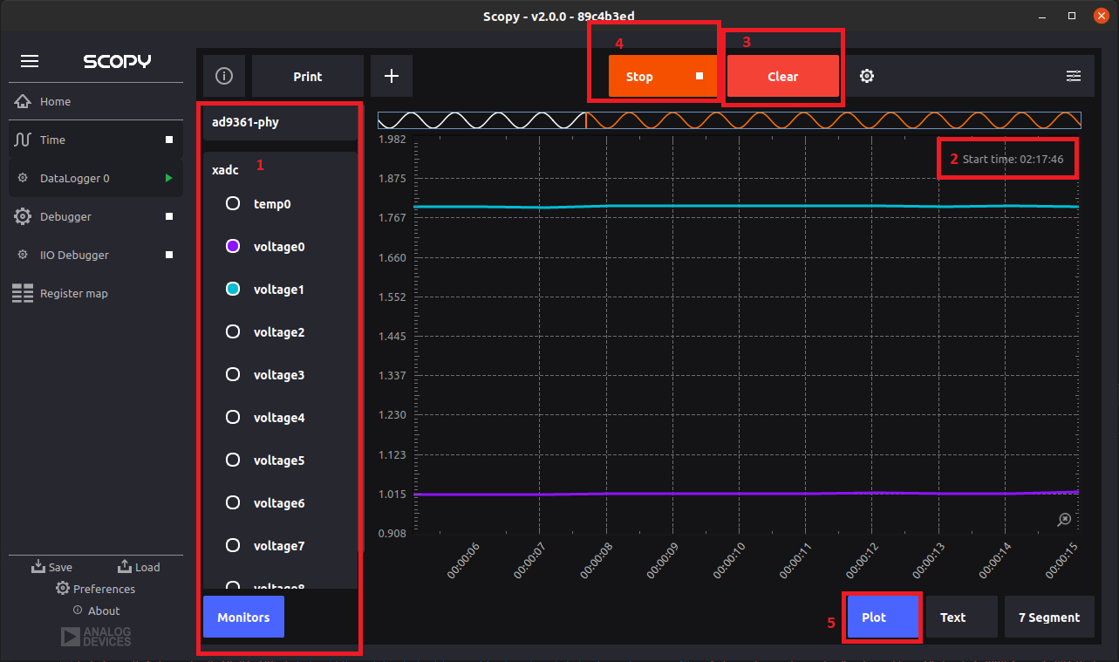Open the About page

point(96,611)
